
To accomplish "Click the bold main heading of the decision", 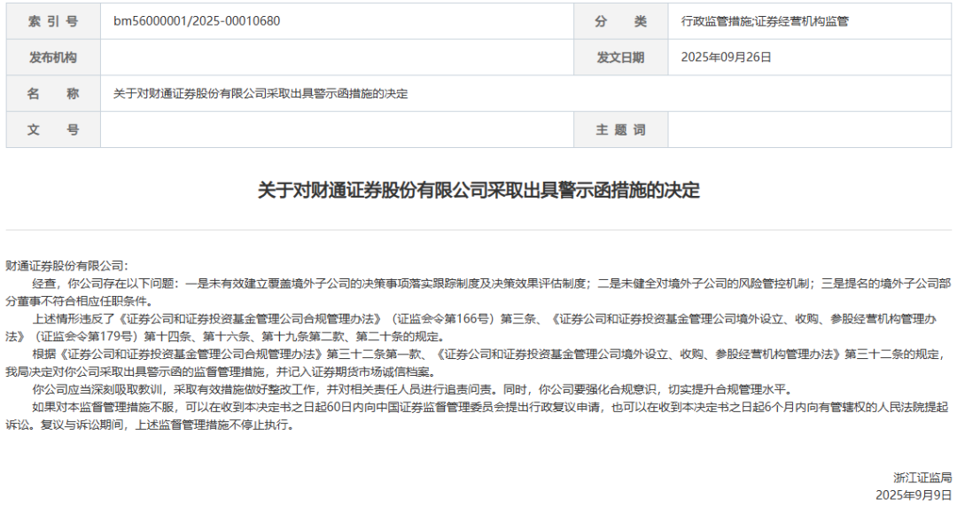I will point(478,190).
